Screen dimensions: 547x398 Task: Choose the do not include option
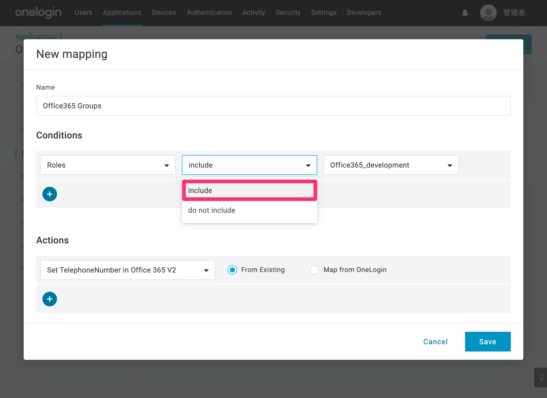click(x=250, y=210)
